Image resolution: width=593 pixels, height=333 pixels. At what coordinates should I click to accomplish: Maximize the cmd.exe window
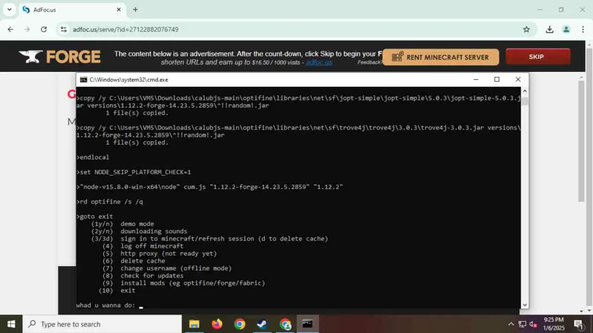point(497,80)
